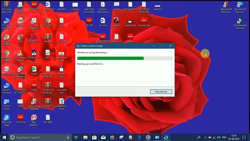Select the refresh desktop icon
250x141 pixels.
coord(116,6)
